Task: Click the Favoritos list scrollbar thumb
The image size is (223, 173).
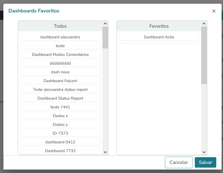Action: coord(204,55)
